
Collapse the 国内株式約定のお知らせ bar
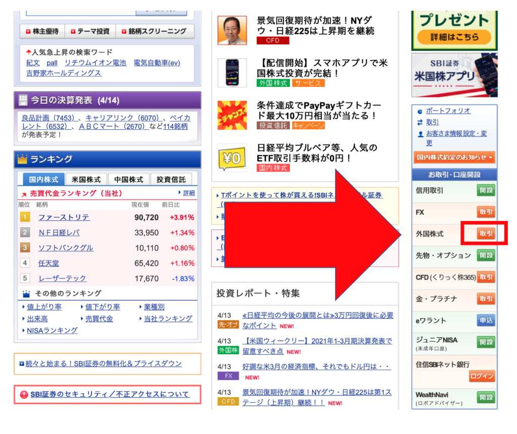454,157
